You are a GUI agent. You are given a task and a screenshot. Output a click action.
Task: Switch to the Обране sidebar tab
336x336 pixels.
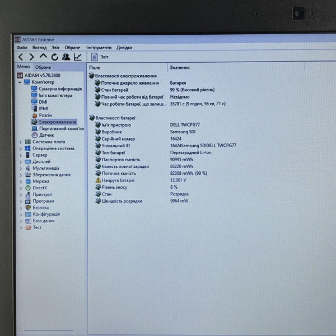(x=43, y=67)
